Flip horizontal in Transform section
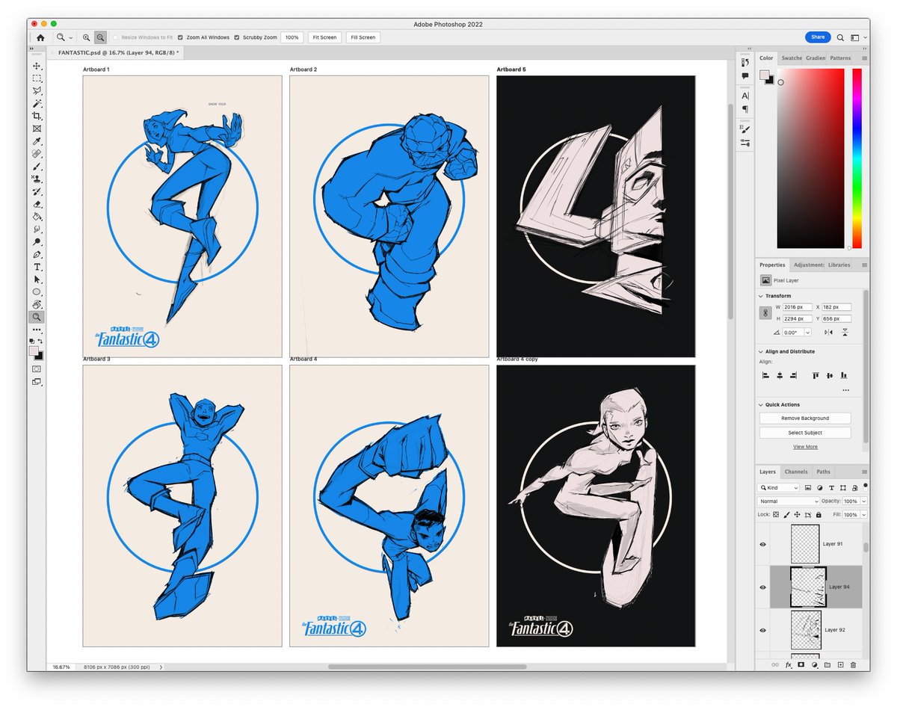Image resolution: width=897 pixels, height=707 pixels. click(828, 332)
